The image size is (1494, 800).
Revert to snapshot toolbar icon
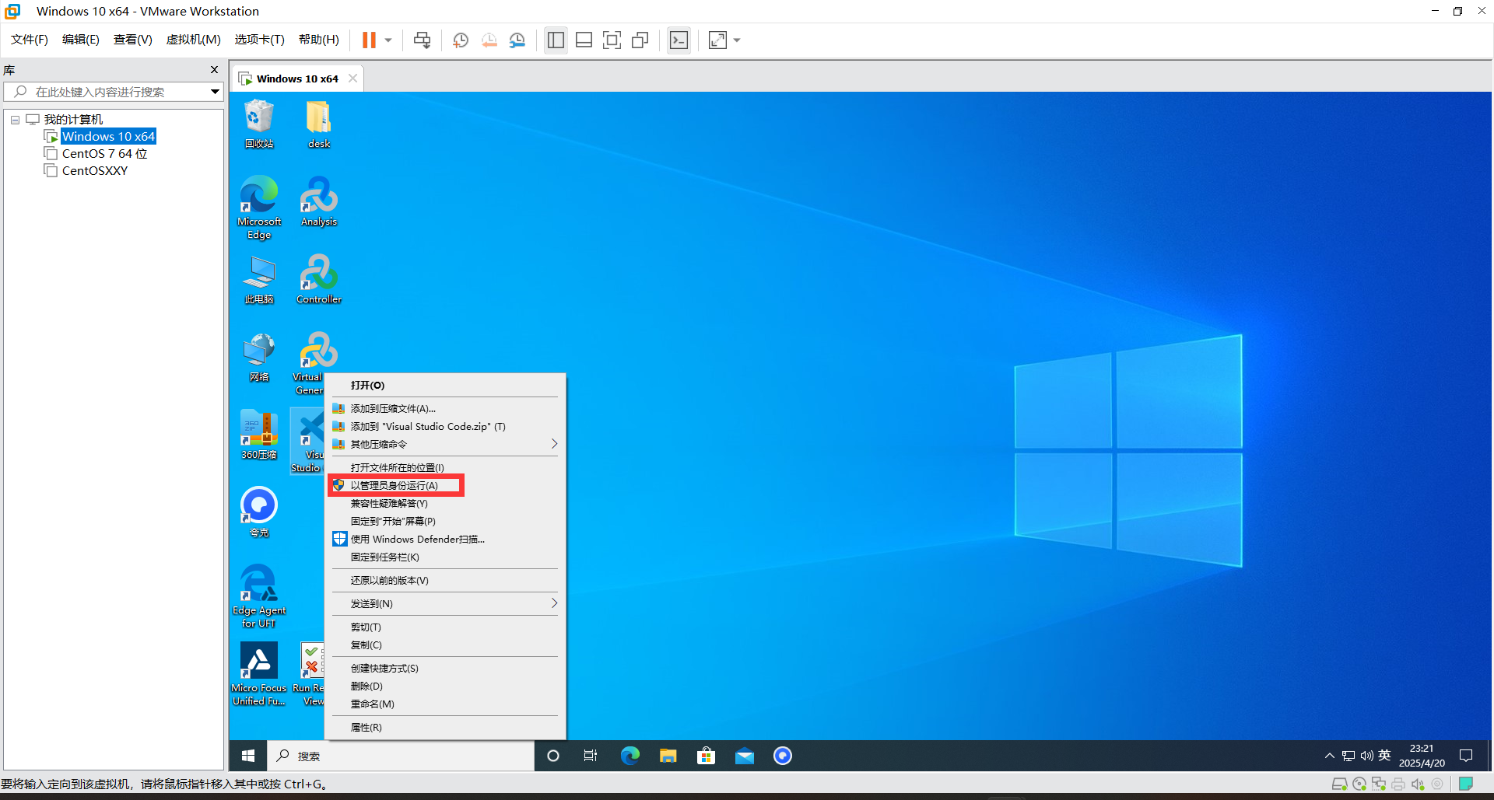point(489,40)
